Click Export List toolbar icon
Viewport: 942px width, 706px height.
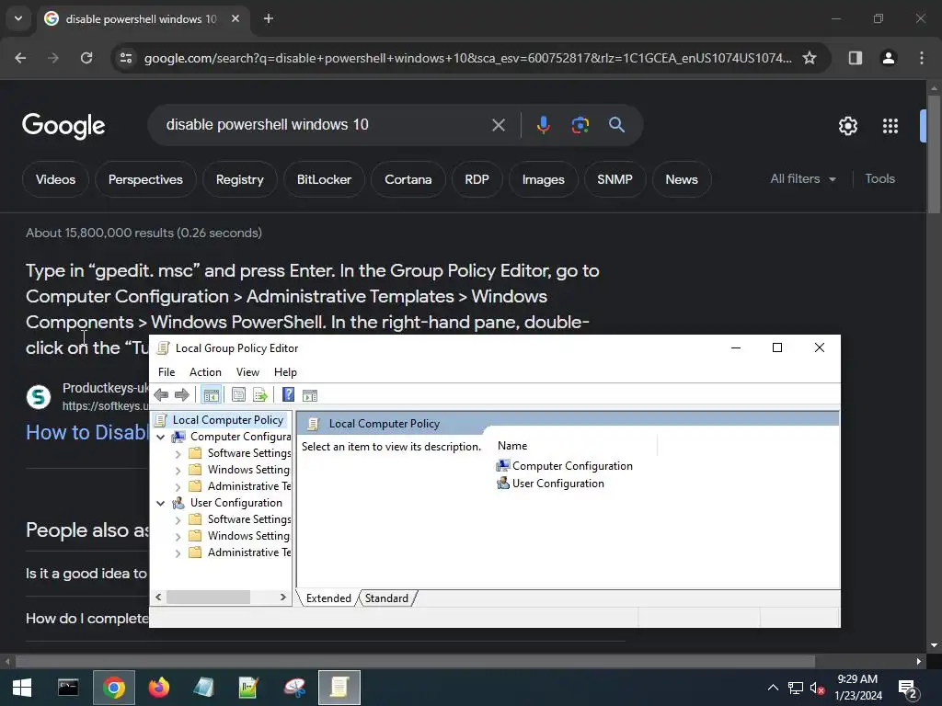[260, 395]
